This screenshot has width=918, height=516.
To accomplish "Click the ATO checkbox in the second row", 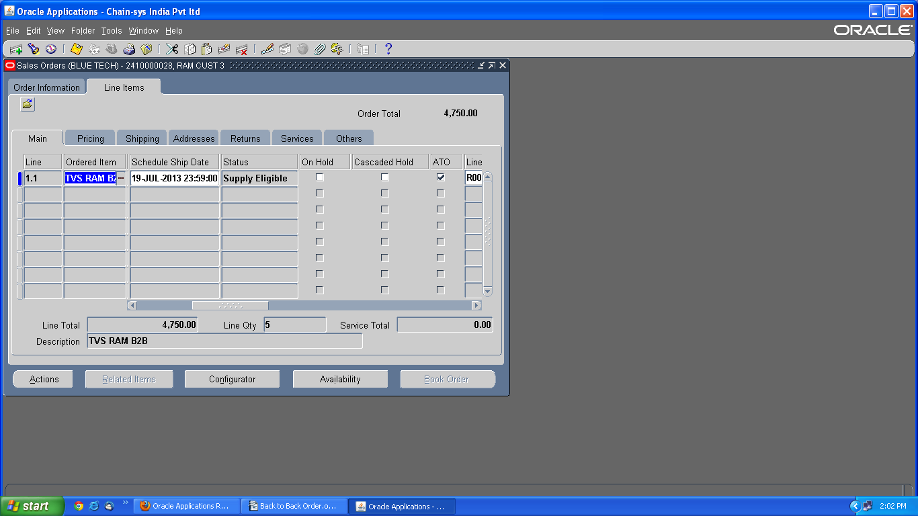I will pos(441,193).
